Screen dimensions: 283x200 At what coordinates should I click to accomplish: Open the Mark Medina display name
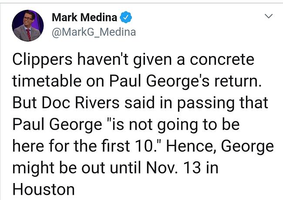click(84, 18)
